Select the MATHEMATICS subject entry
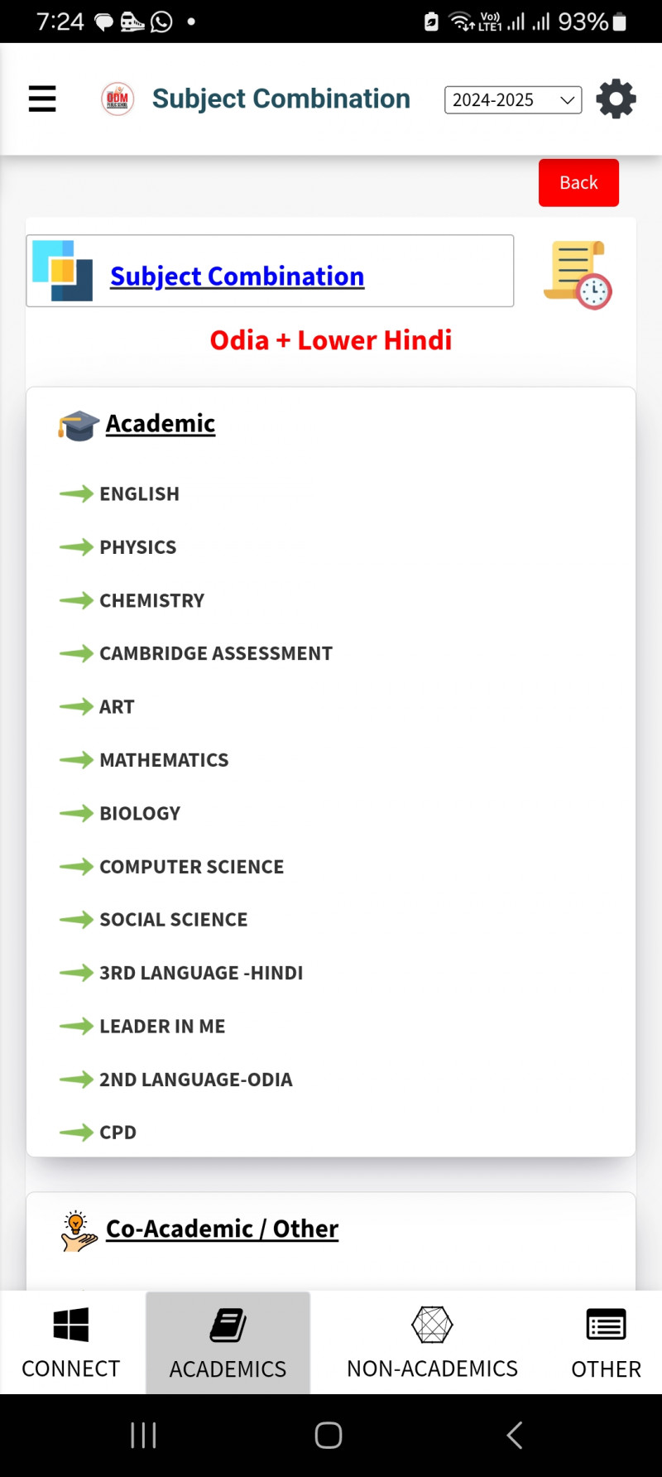Viewport: 662px width, 1477px height. pyautogui.click(x=164, y=760)
